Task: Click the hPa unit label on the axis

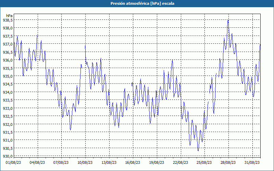Action: [9, 16]
